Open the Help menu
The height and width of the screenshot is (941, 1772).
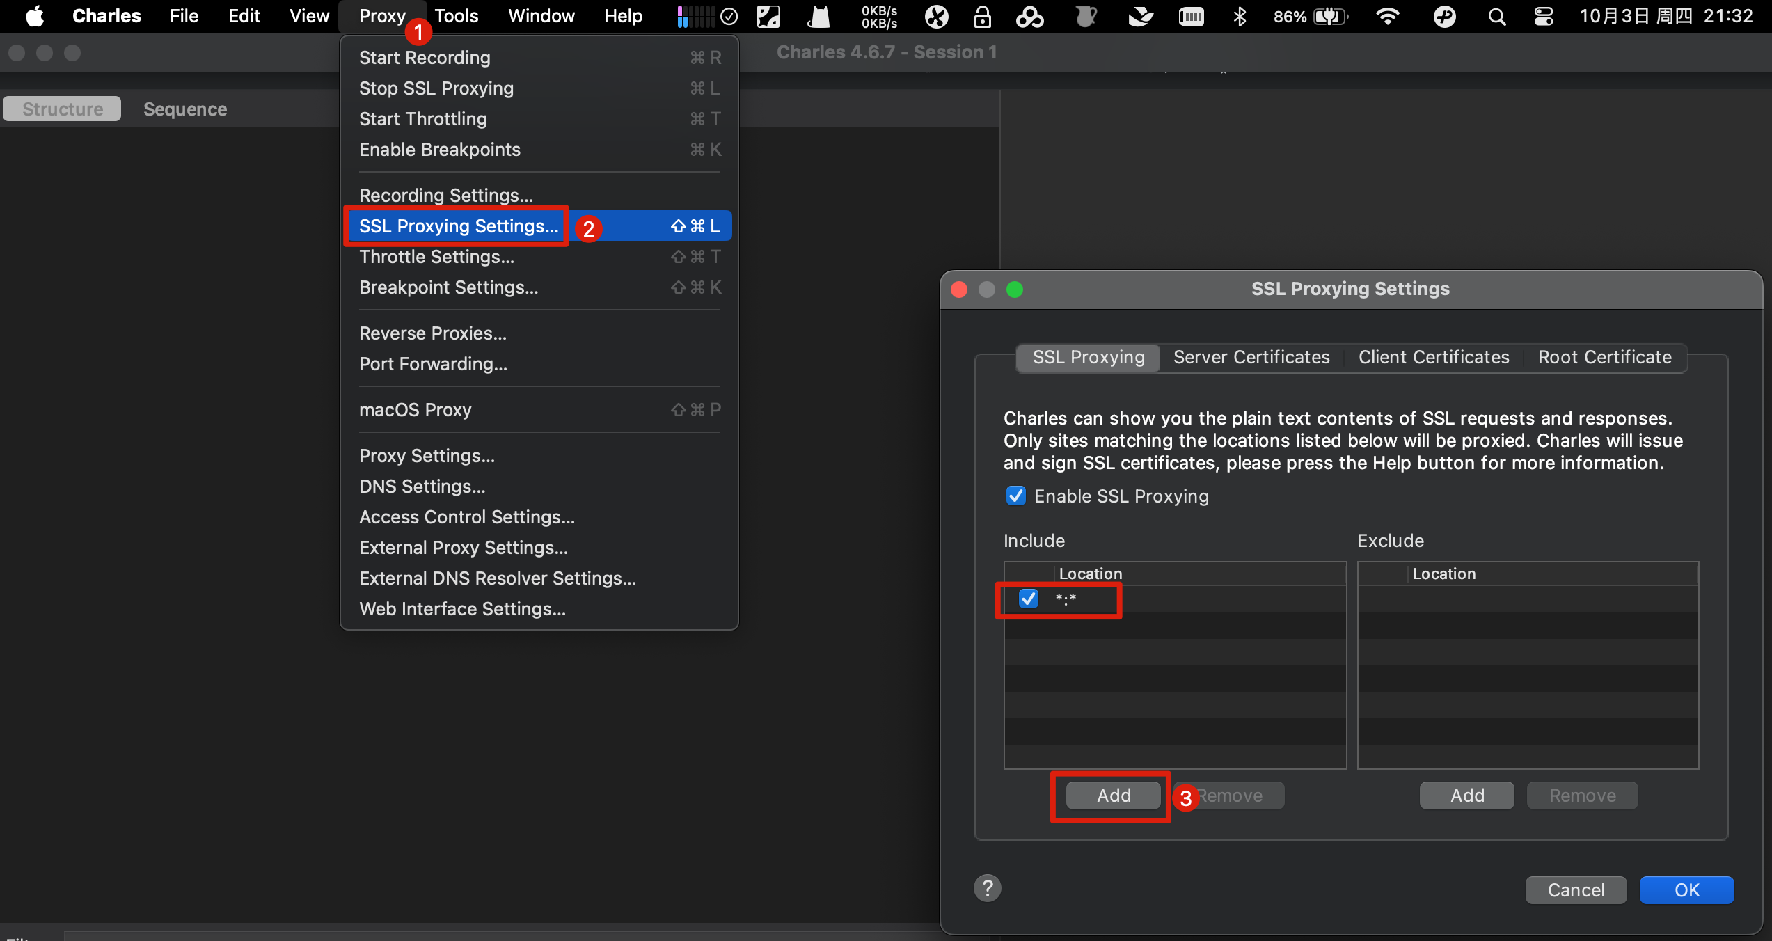623,16
